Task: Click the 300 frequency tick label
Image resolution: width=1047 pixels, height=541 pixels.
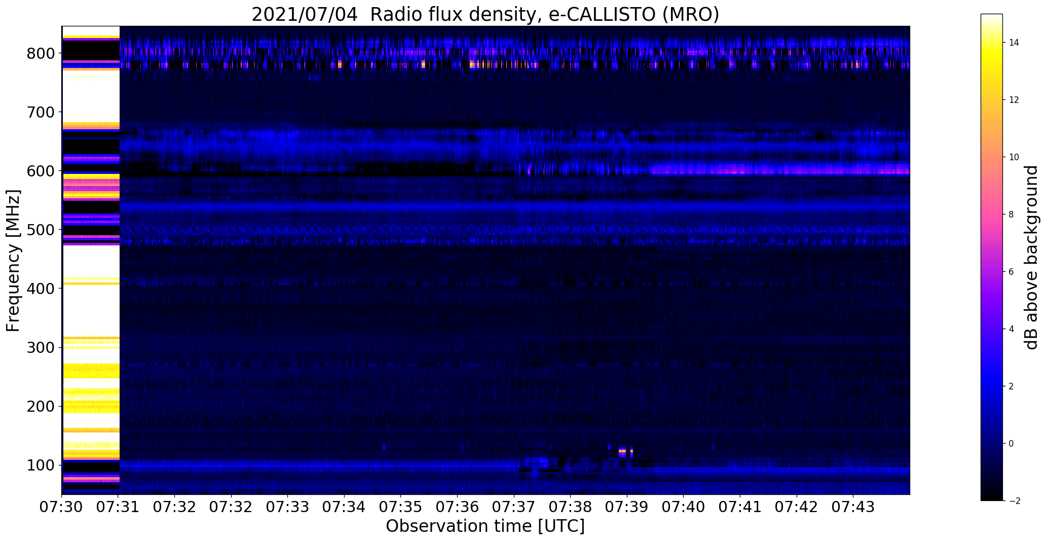Action: pyautogui.click(x=40, y=347)
